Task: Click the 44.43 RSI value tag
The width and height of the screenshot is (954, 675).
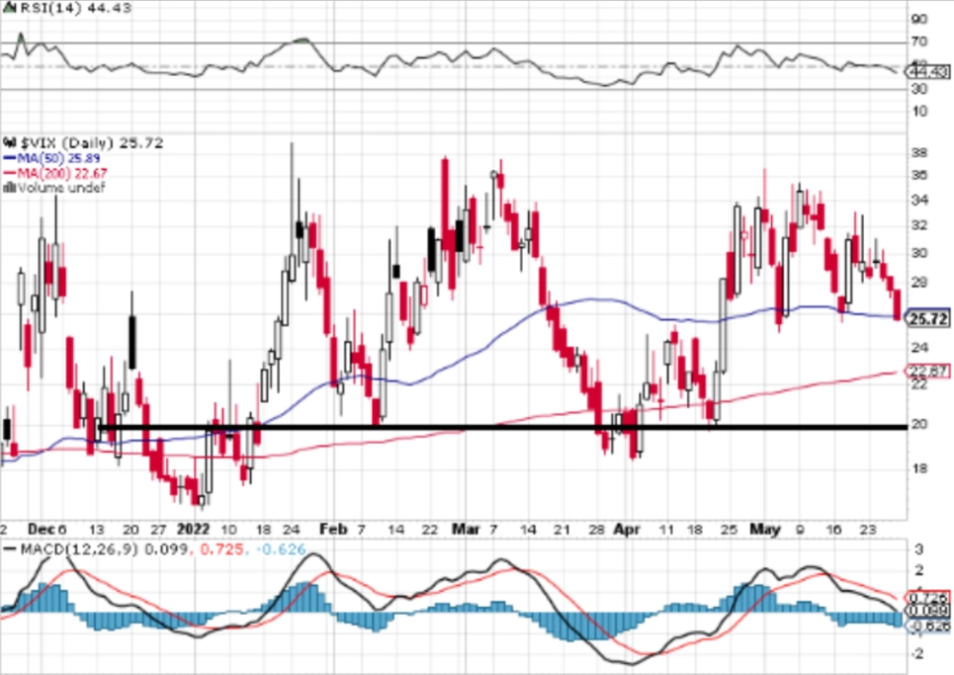Action: point(928,72)
